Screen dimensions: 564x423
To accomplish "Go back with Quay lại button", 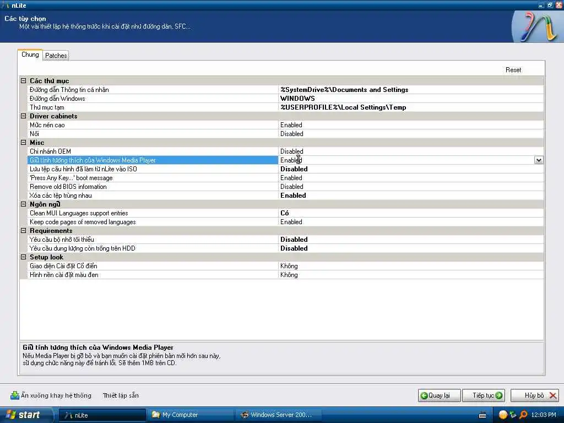I will pos(439,395).
